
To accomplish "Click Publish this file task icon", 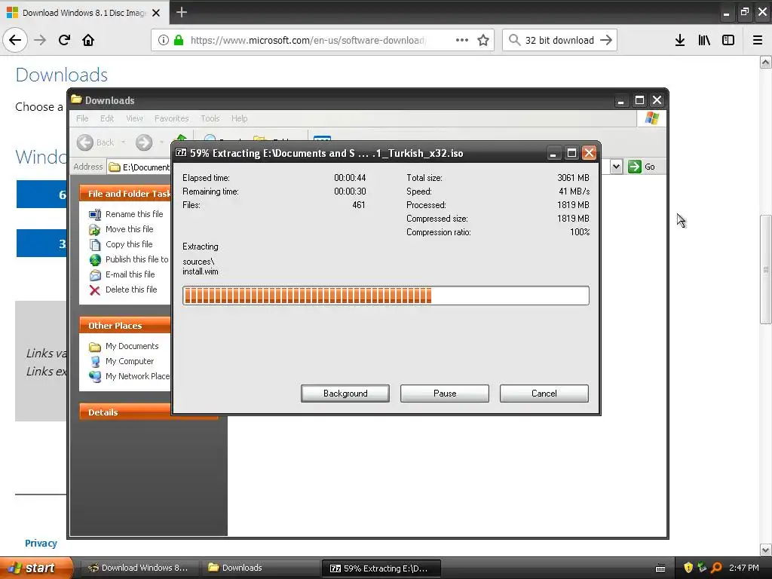I will pyautogui.click(x=95, y=259).
